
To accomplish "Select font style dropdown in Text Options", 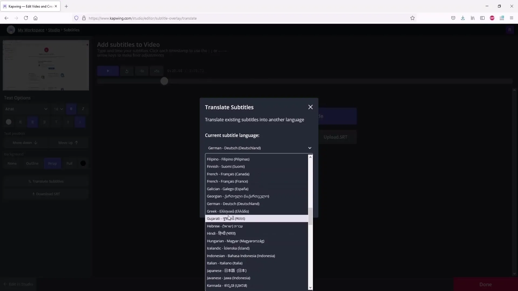I will (x=26, y=109).
